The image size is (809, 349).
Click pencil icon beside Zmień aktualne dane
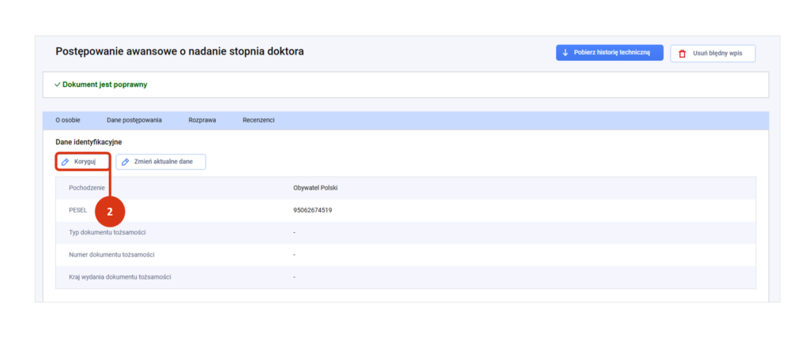tap(125, 162)
